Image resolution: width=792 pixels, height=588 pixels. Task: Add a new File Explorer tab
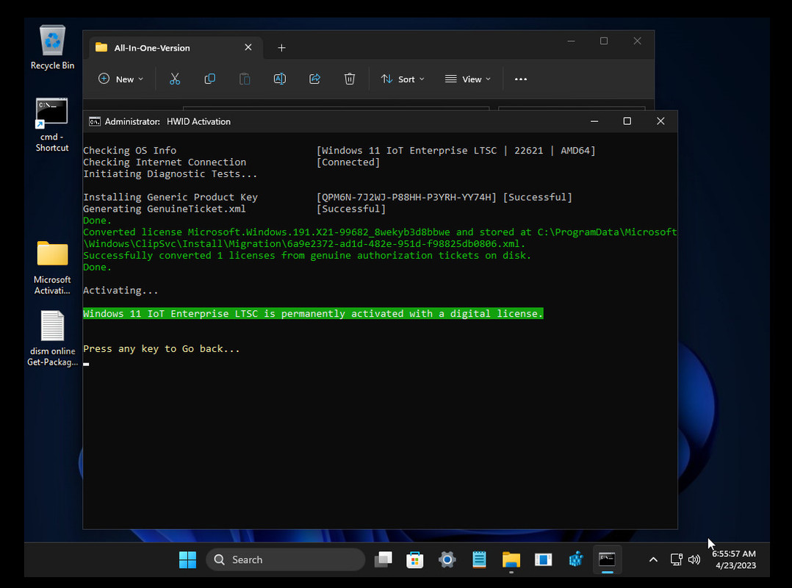(x=282, y=48)
